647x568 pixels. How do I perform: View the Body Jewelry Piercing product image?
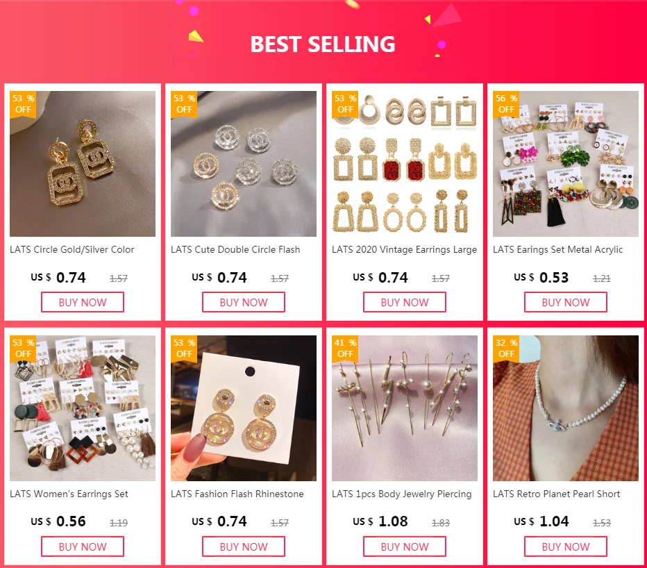[405, 408]
